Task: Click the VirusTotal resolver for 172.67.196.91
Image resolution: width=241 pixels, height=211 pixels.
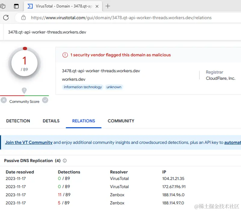Action: tap(119, 187)
